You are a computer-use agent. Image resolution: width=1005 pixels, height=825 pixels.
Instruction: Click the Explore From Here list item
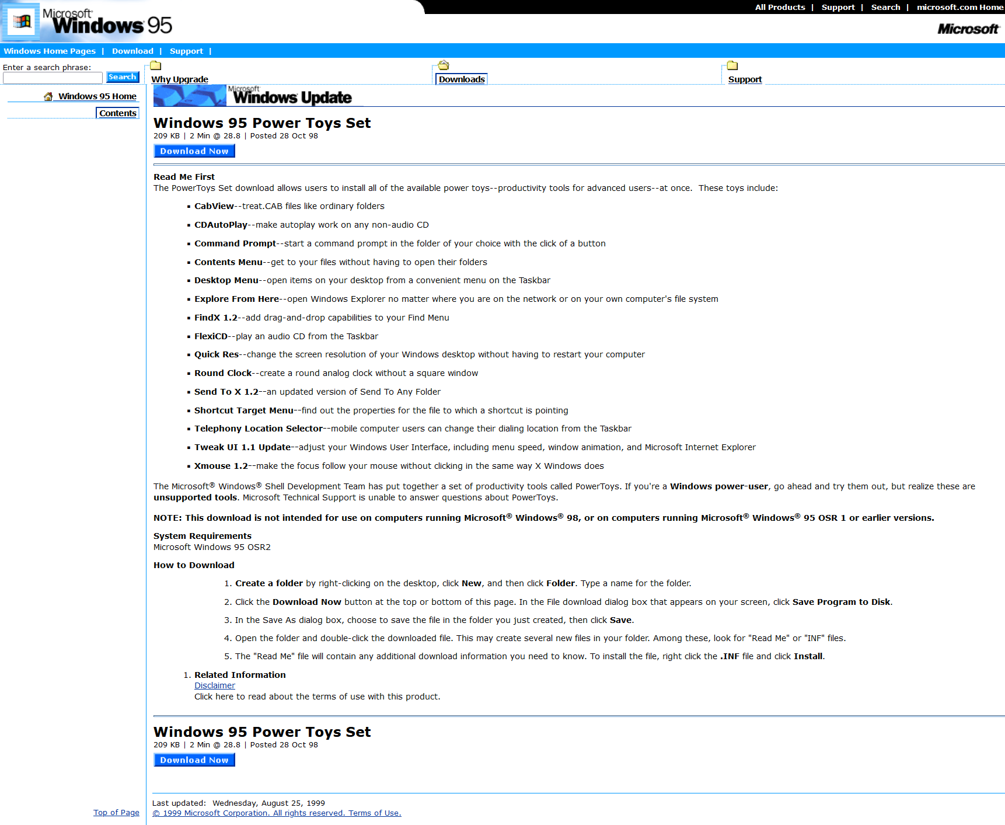456,299
